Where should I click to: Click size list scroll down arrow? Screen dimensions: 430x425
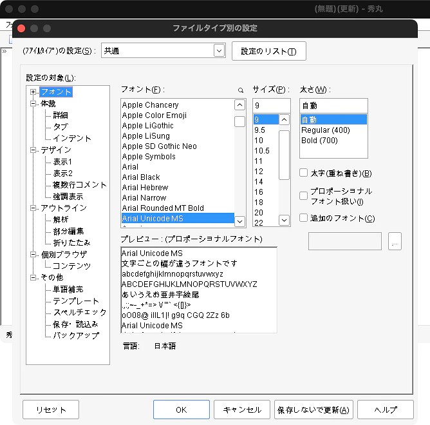[284, 220]
